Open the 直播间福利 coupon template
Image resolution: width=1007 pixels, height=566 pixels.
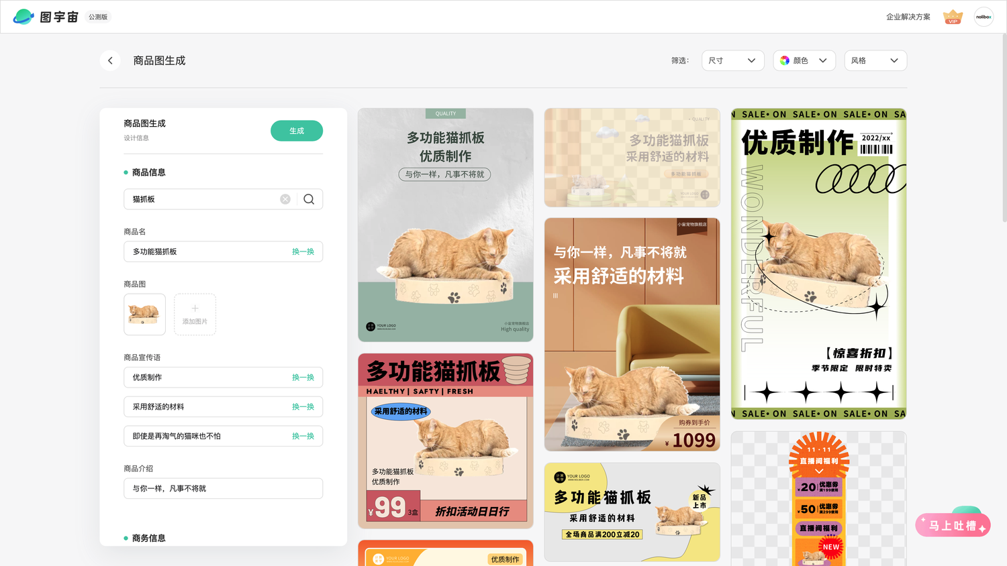coord(819,498)
